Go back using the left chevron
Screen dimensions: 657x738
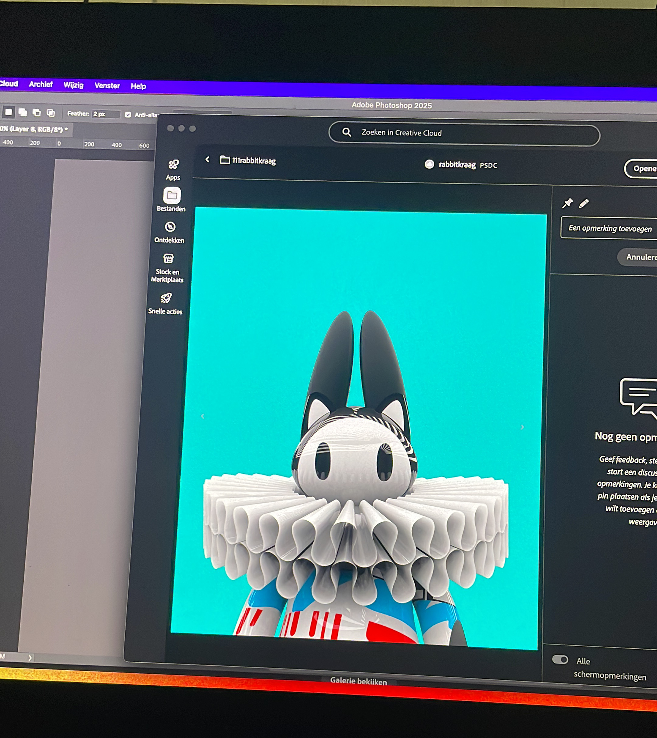pos(208,159)
